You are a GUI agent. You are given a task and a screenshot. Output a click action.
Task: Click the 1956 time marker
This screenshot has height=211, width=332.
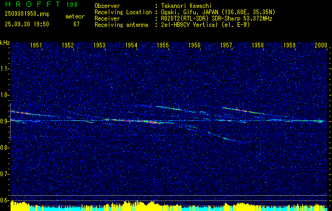pos(194,45)
